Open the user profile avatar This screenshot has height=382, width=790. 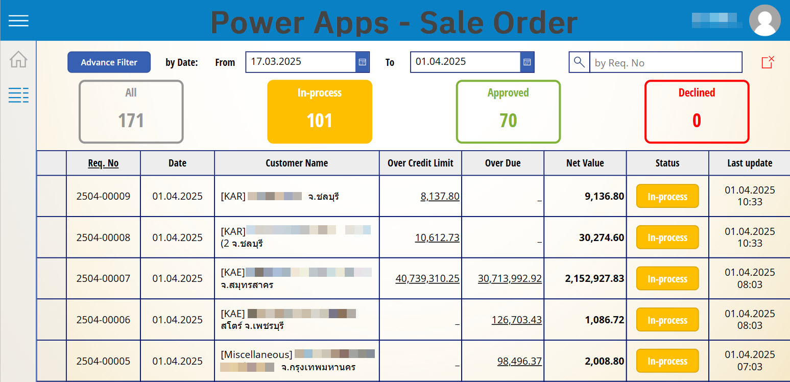pyautogui.click(x=764, y=20)
